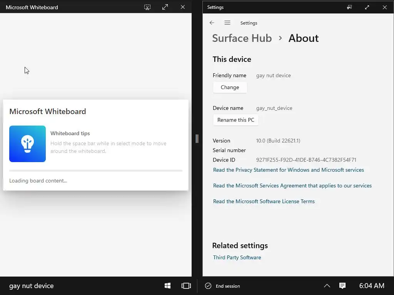Click the End session button
The height and width of the screenshot is (295, 394).
[x=223, y=286]
